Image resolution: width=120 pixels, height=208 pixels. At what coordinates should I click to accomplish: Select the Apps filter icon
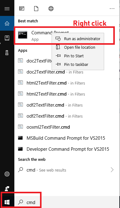(22, 9)
